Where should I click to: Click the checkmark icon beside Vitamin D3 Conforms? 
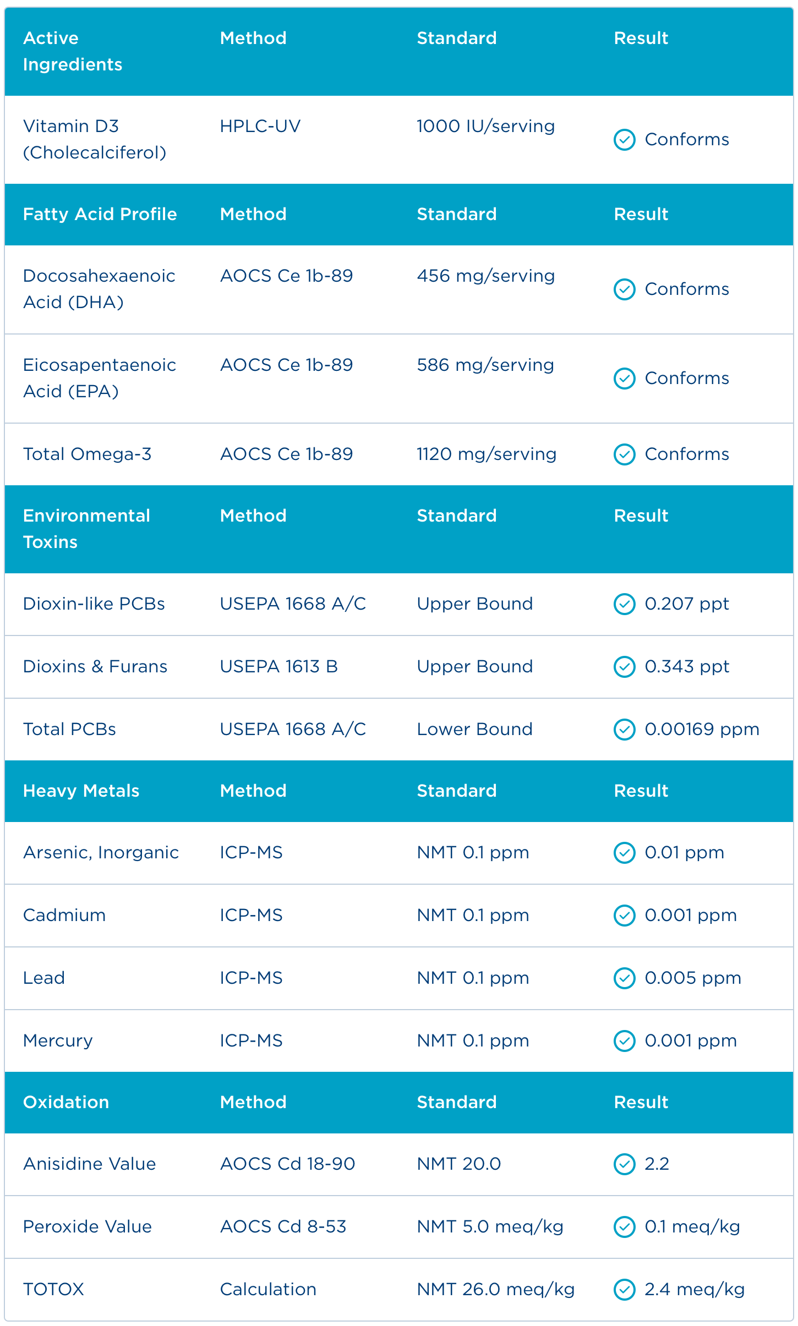[624, 140]
